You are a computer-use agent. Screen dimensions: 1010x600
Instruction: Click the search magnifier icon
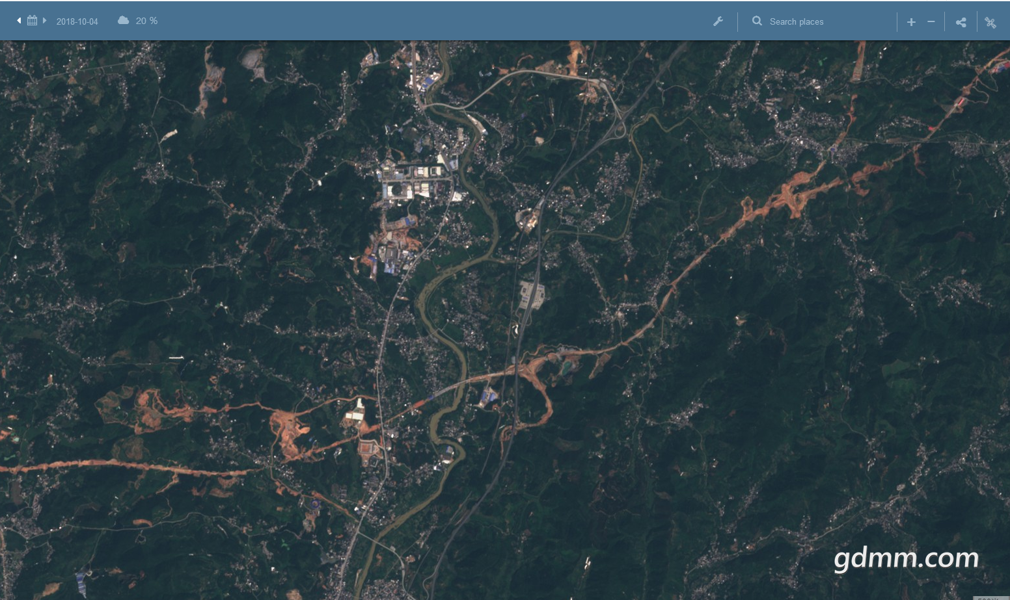pyautogui.click(x=757, y=21)
